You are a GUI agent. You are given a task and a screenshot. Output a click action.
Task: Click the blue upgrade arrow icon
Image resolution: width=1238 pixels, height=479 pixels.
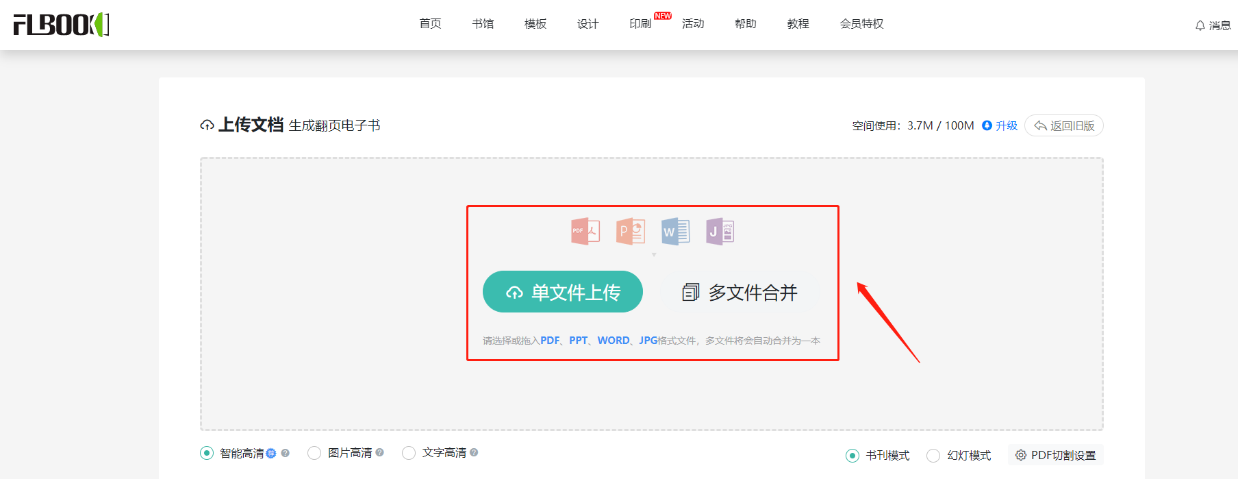pyautogui.click(x=987, y=125)
